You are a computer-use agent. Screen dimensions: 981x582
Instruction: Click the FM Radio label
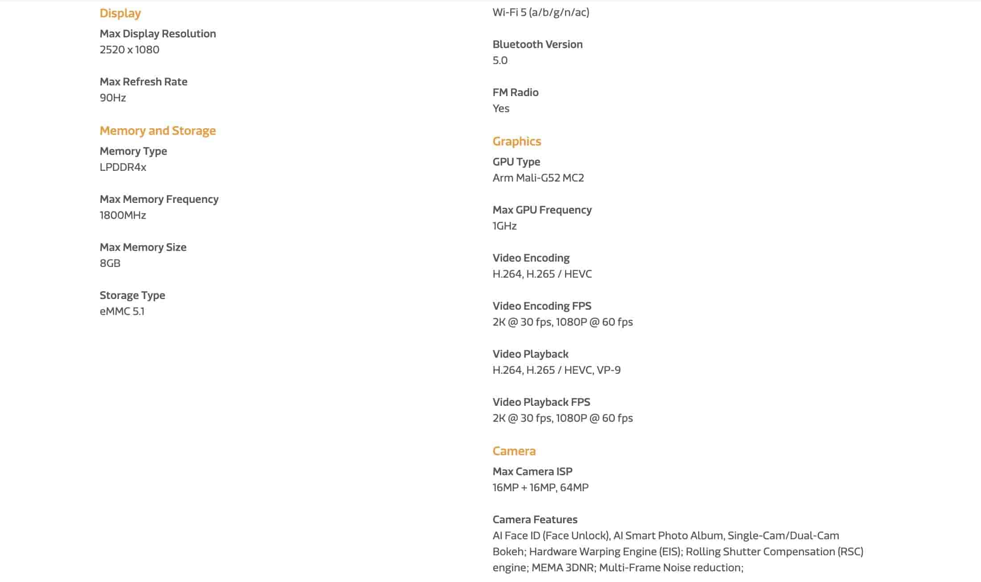(515, 93)
